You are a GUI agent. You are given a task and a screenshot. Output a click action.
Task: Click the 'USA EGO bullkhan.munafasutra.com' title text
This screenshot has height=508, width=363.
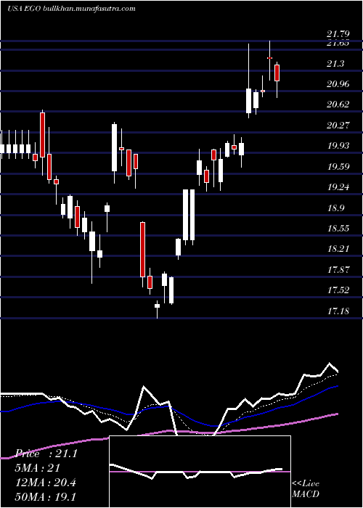pyautogui.click(x=71, y=9)
